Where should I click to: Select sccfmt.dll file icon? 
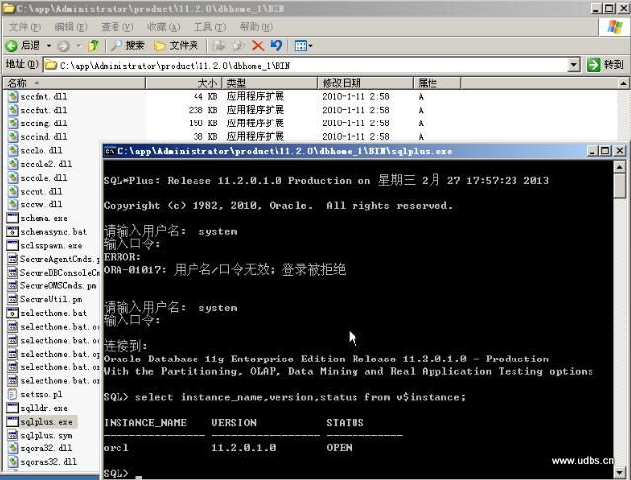coord(13,96)
